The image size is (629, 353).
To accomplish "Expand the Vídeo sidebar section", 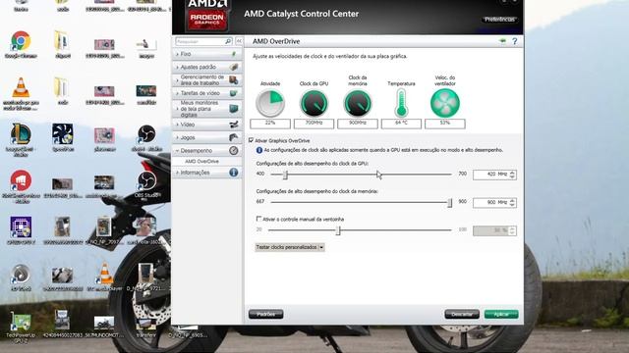I will coord(207,125).
